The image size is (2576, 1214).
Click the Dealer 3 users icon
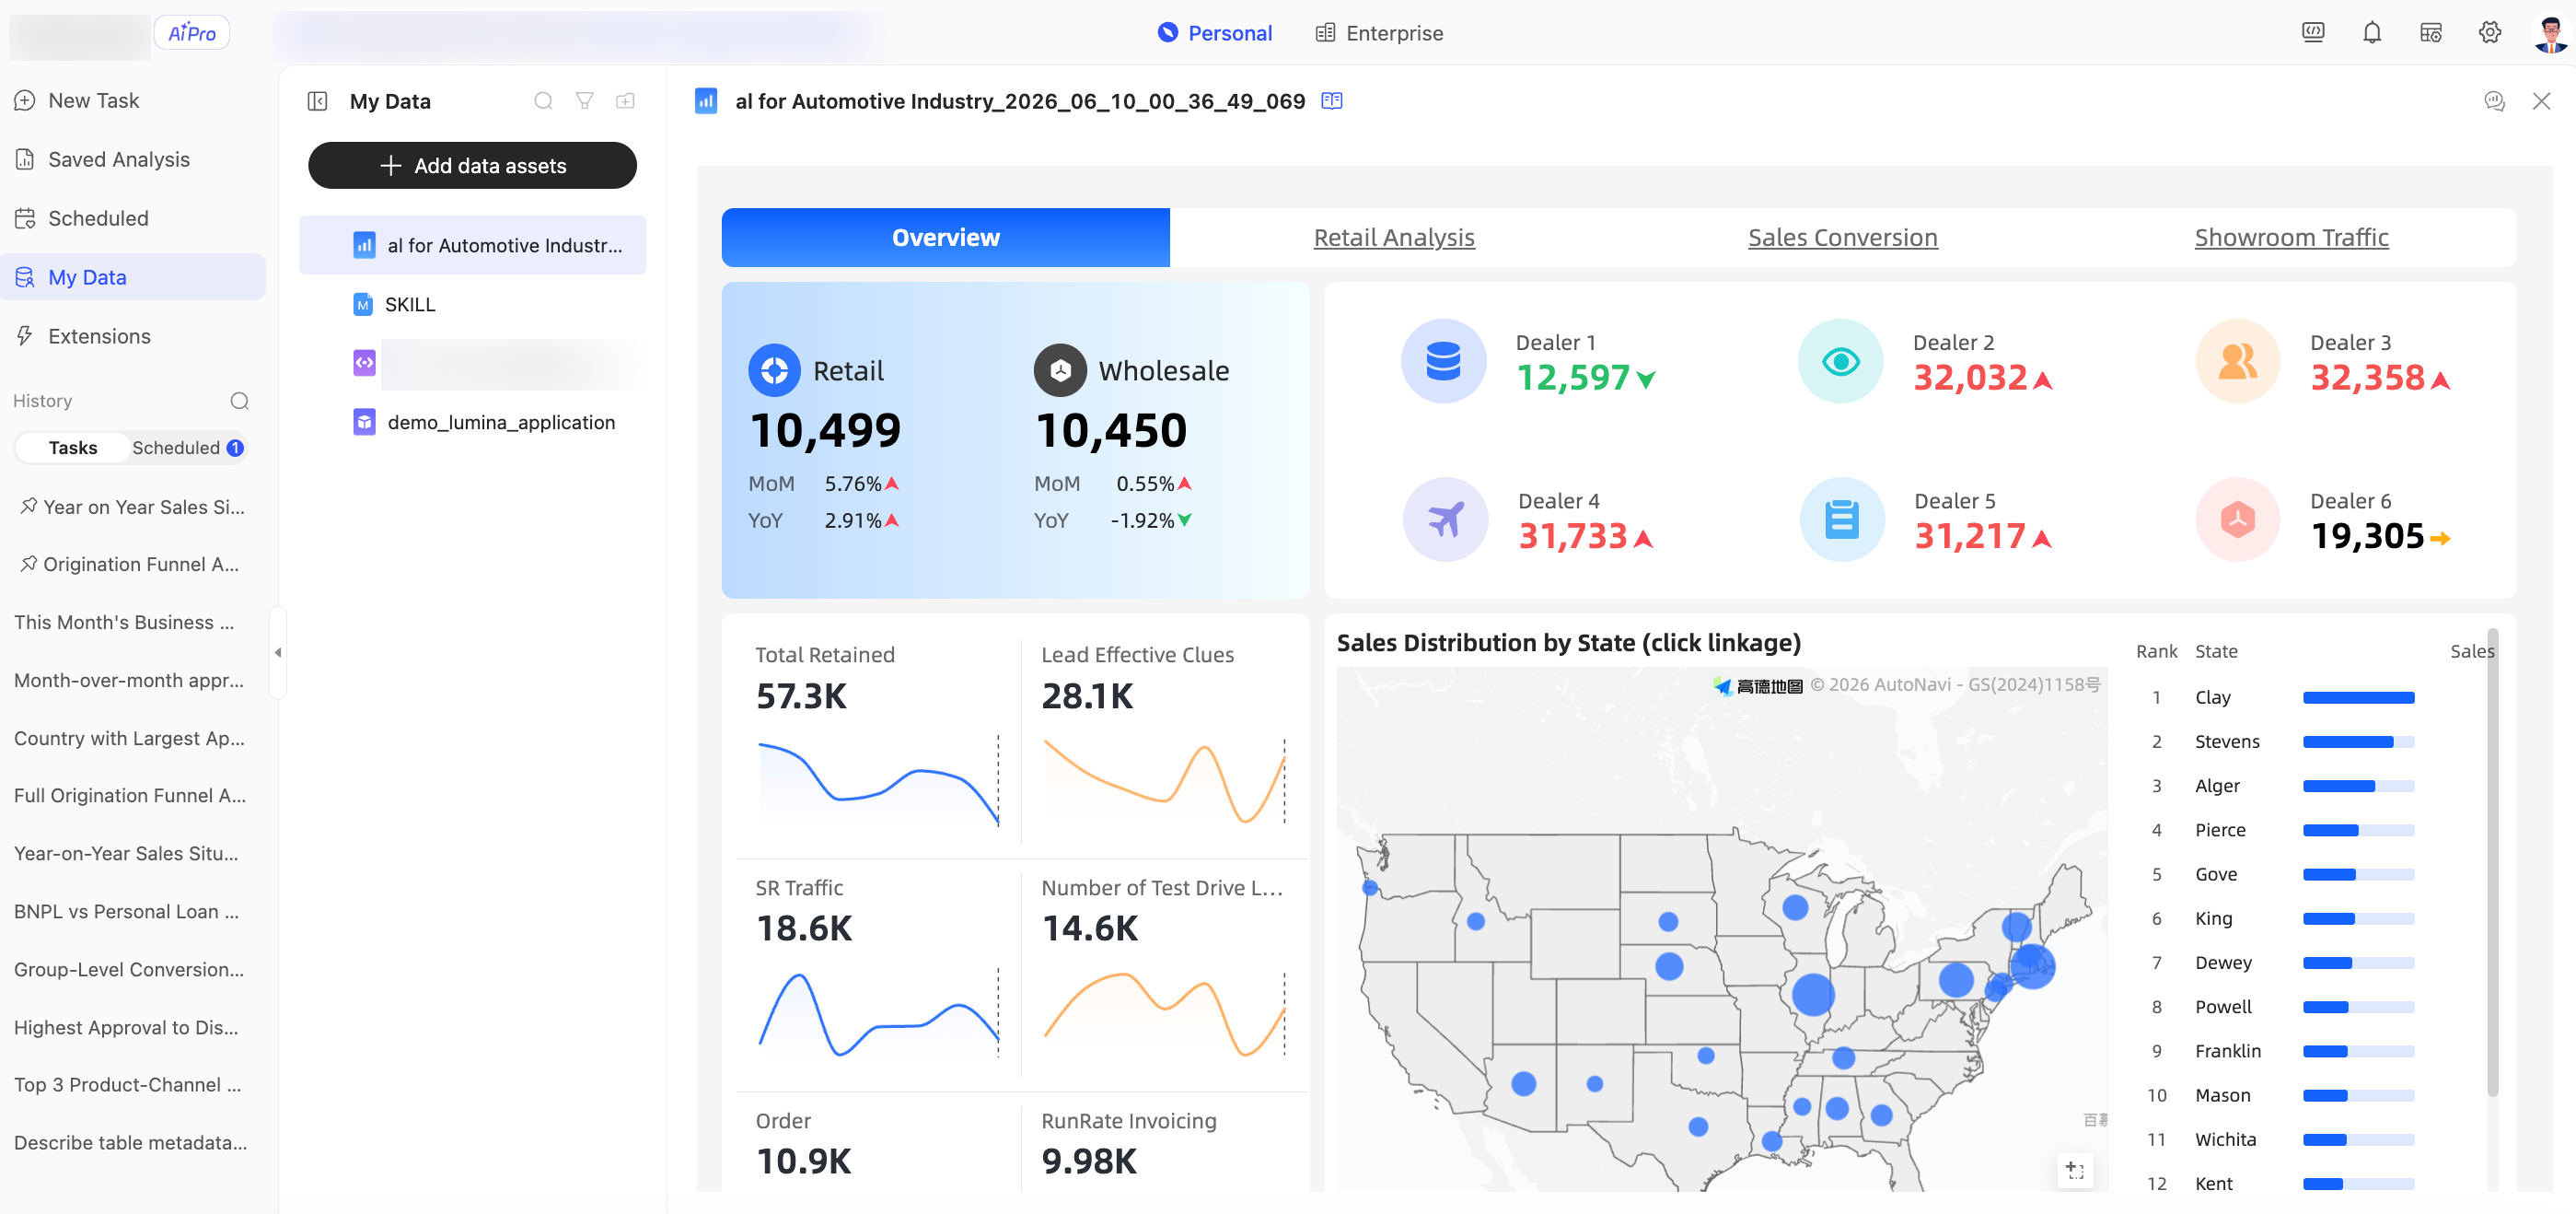coord(2237,361)
